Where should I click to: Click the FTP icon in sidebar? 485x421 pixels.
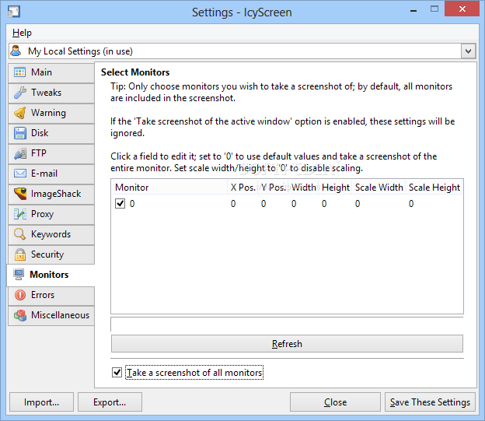(19, 153)
